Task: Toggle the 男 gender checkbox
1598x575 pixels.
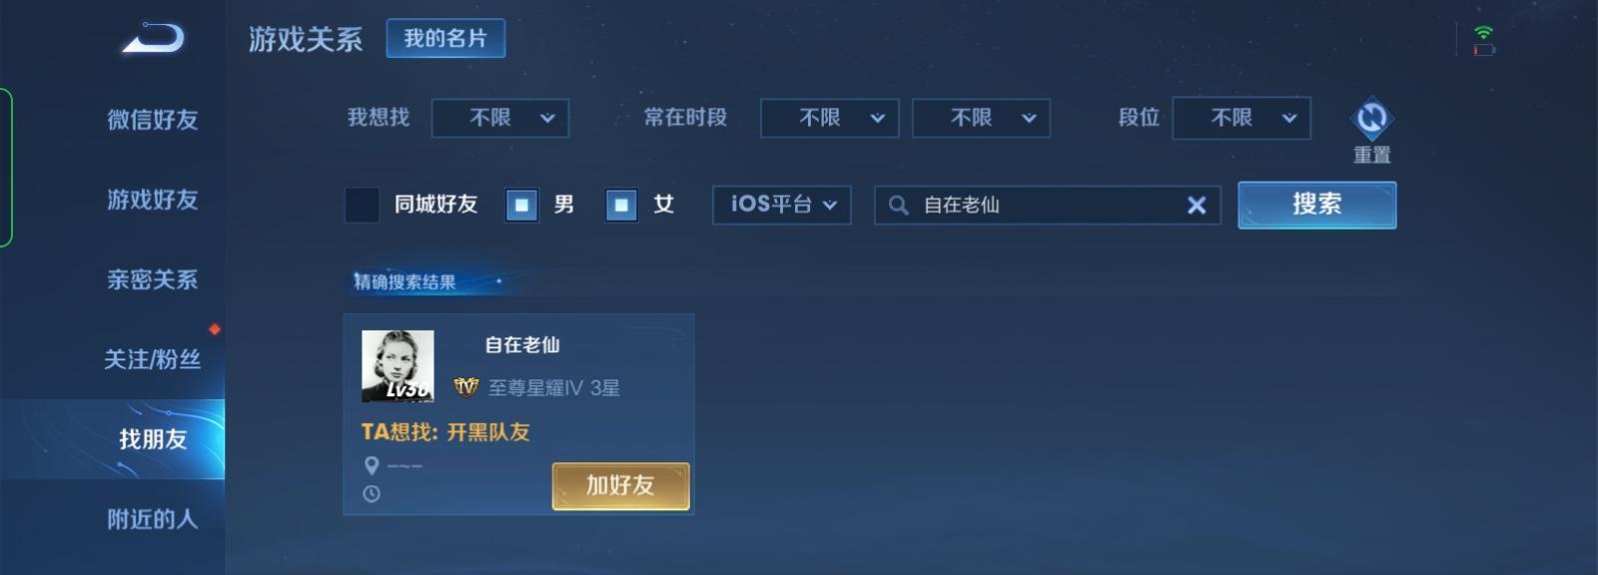Action: [x=521, y=205]
